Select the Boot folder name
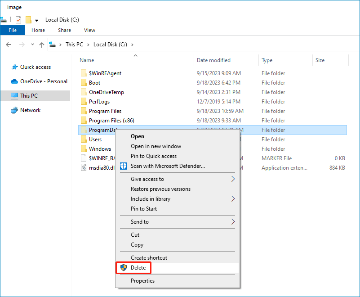 (94, 83)
